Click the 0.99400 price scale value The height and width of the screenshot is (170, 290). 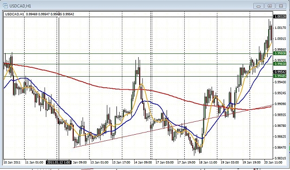tap(280, 82)
